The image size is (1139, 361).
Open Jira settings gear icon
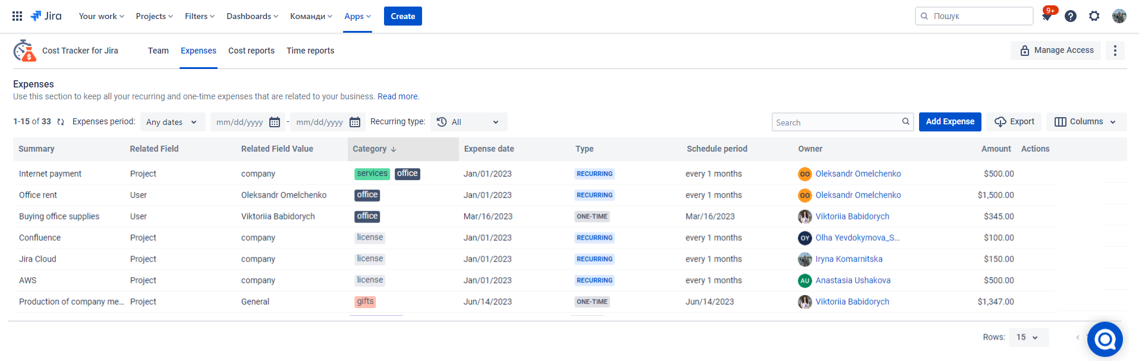point(1094,16)
